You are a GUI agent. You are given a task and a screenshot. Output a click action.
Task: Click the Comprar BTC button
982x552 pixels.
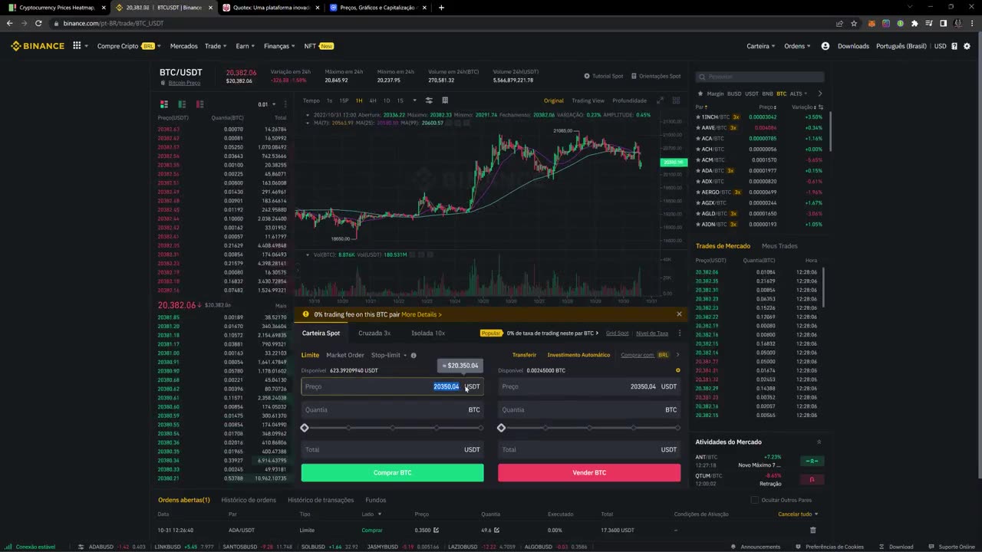pyautogui.click(x=392, y=473)
